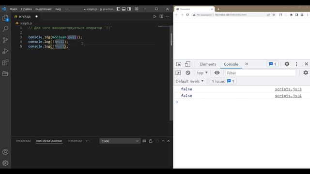Open the editor More Actions menu
Viewport: 310px width, 174px height.
click(168, 16)
